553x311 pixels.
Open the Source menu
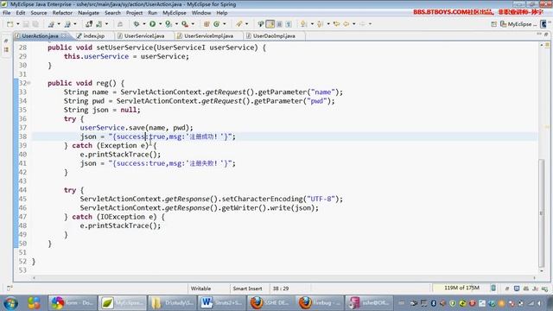coord(39,13)
